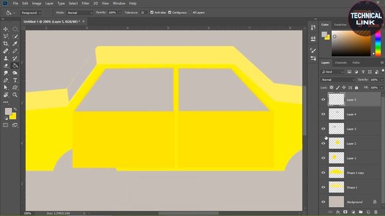Select the Clone Stamp tool
The image size is (385, 216).
click(x=5, y=59)
